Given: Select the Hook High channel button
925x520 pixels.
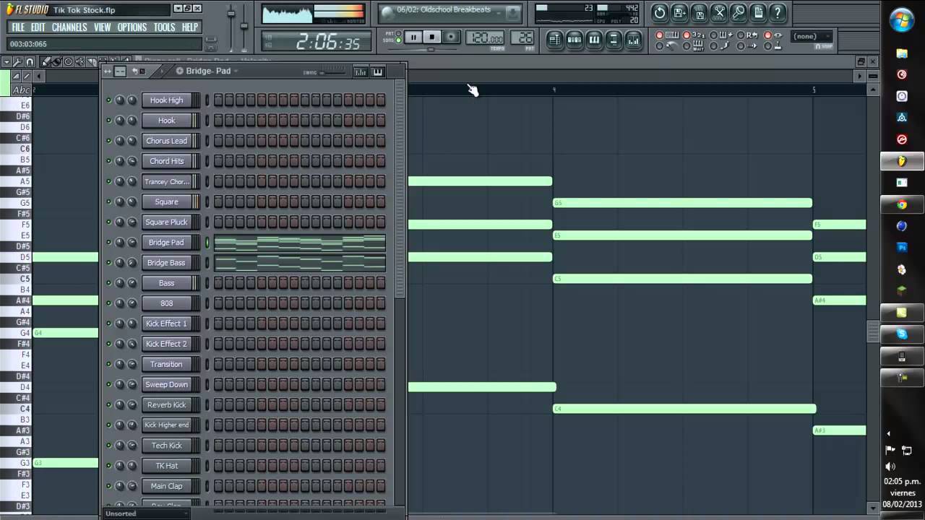Looking at the screenshot, I should 166,100.
